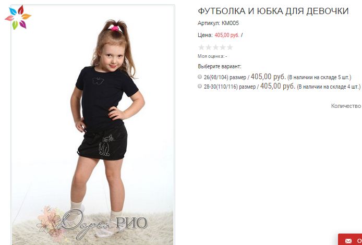Click the product title ФУТБОЛКА И ЮБКА ДЛЯ ДЕВОЧКИ
Viewport: 362px width, 245px height.
click(273, 11)
